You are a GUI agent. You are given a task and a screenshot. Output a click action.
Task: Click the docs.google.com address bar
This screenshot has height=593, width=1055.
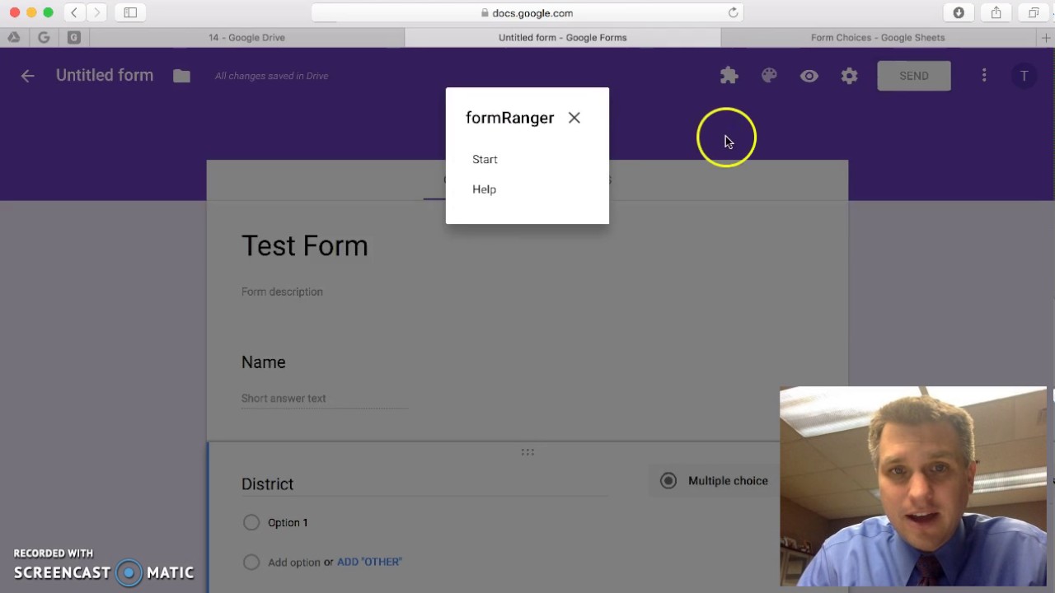(527, 12)
